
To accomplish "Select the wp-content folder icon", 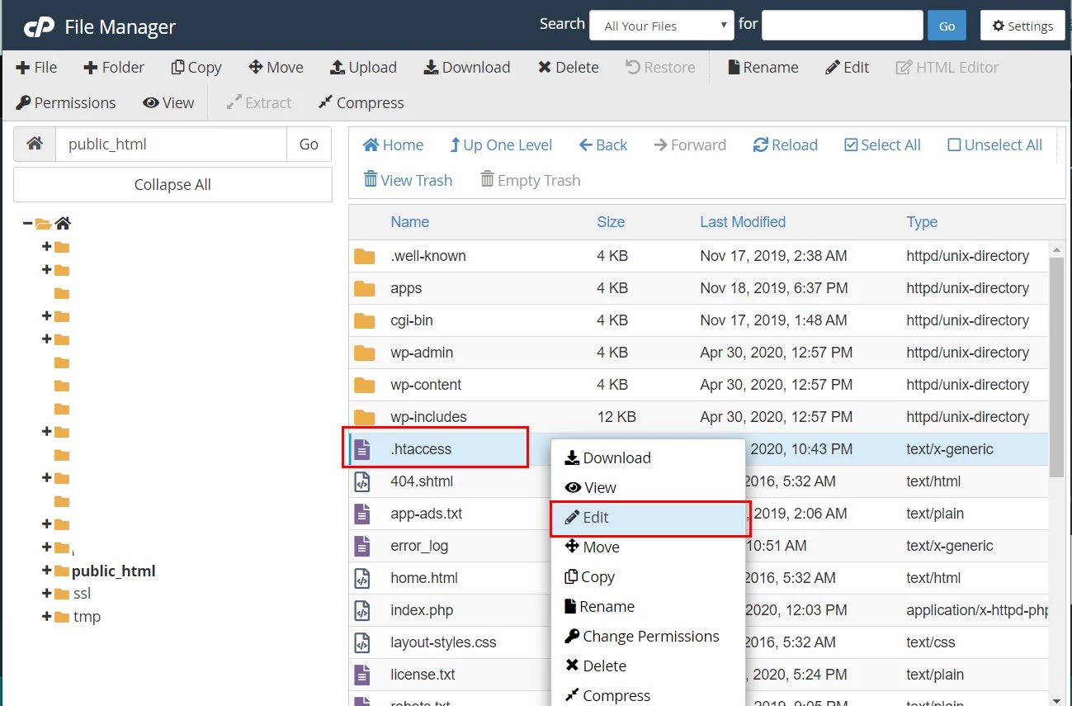I will [x=364, y=385].
